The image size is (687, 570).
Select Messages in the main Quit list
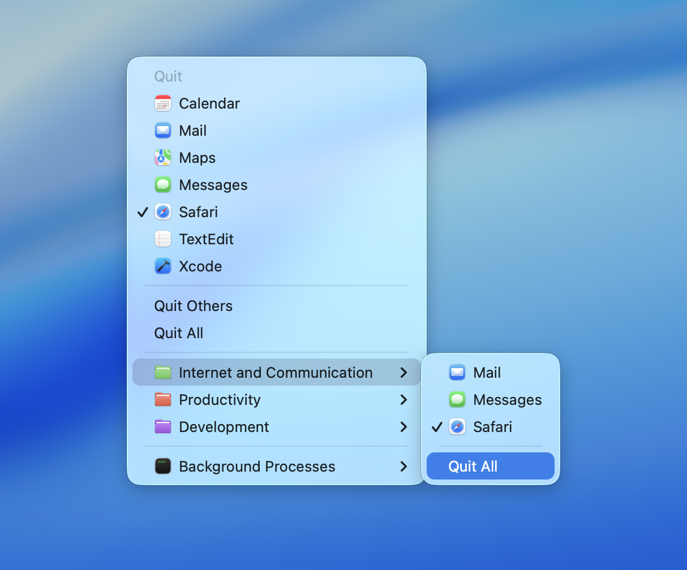213,185
